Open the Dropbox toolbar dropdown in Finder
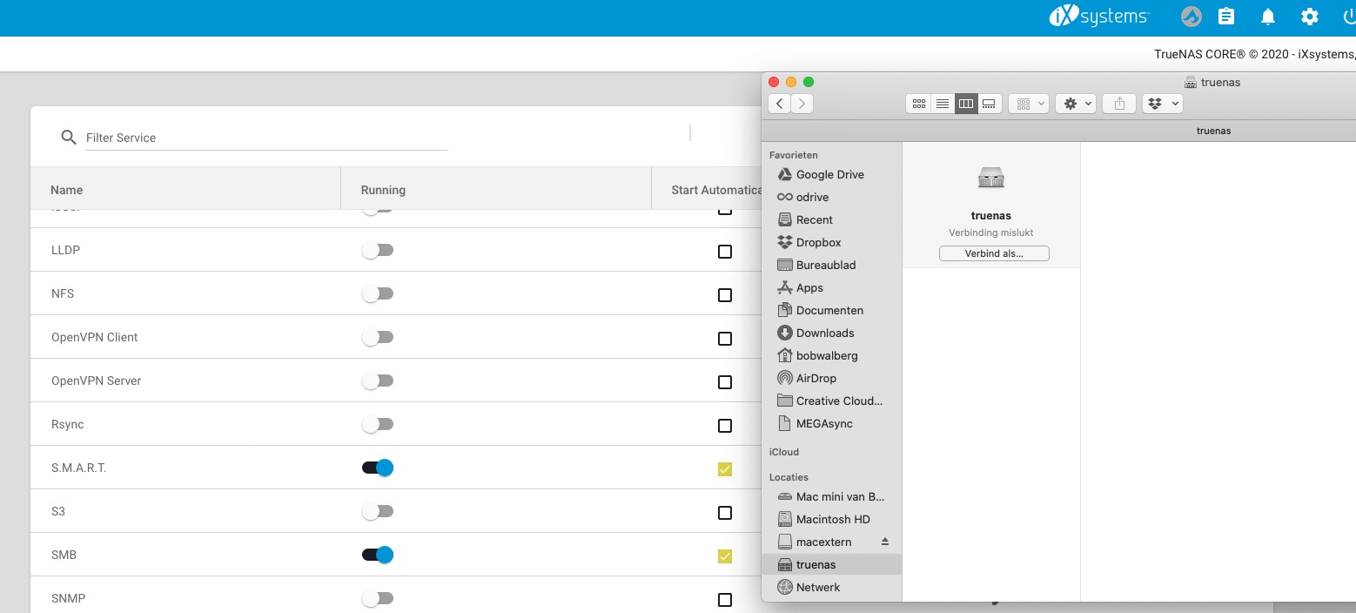This screenshot has height=613, width=1356. tap(1163, 104)
